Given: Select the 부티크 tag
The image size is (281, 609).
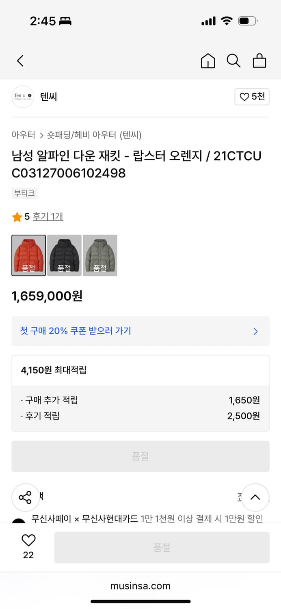Looking at the screenshot, I should click(24, 194).
